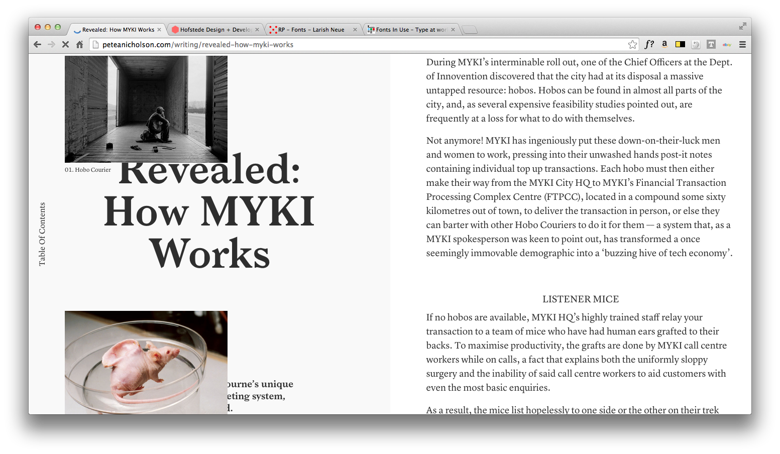780x454 pixels.
Task: Close the Revealed: How MYKI Works tab
Action: click(159, 30)
